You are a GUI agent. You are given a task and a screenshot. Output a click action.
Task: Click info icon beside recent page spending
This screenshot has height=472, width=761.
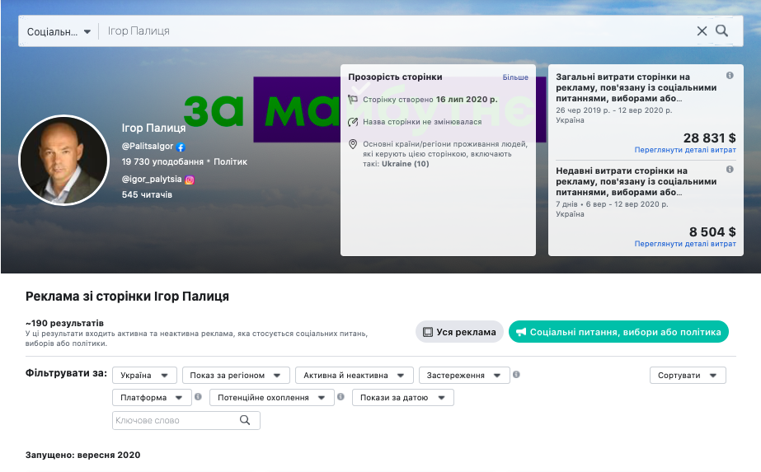point(730,170)
